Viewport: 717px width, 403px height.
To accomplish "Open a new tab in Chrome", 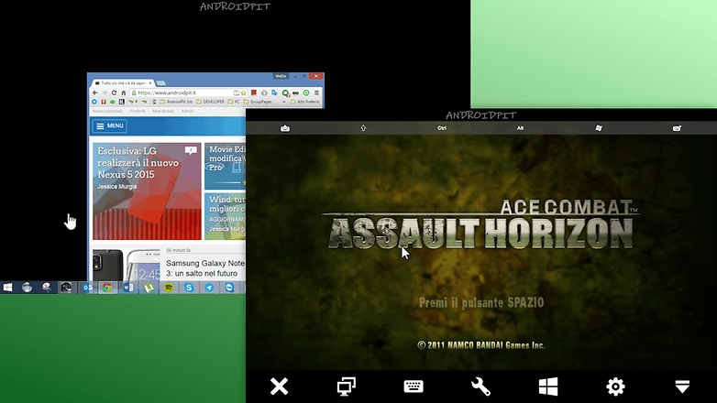I will pos(161,83).
